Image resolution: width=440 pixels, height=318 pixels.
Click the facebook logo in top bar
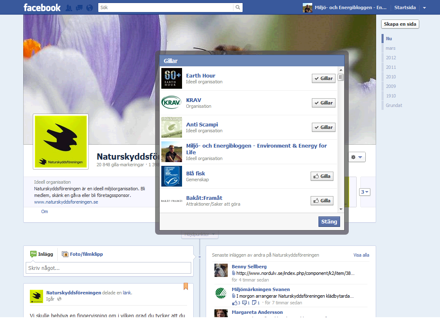(42, 7)
